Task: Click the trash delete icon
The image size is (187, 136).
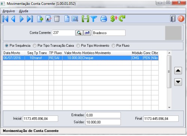Action: tap(57, 19)
